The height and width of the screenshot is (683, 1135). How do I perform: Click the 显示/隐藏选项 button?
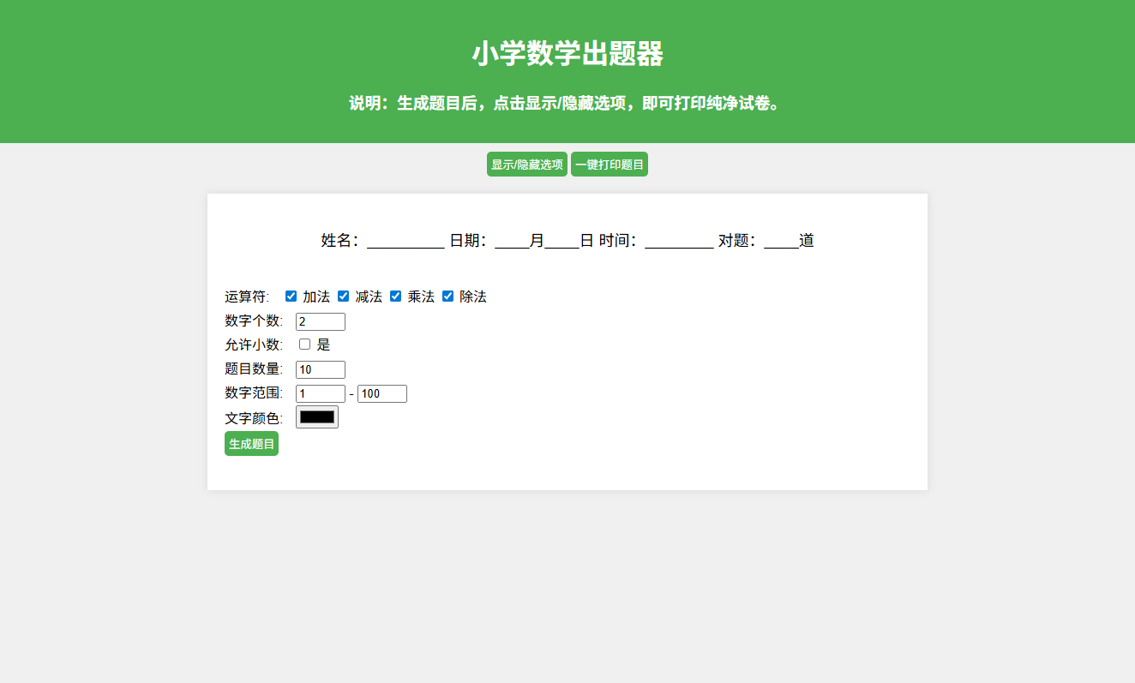[526, 164]
